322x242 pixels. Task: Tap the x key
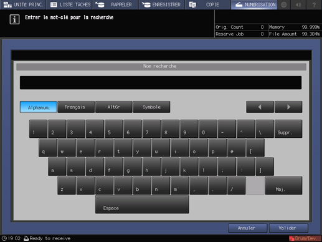(85, 185)
